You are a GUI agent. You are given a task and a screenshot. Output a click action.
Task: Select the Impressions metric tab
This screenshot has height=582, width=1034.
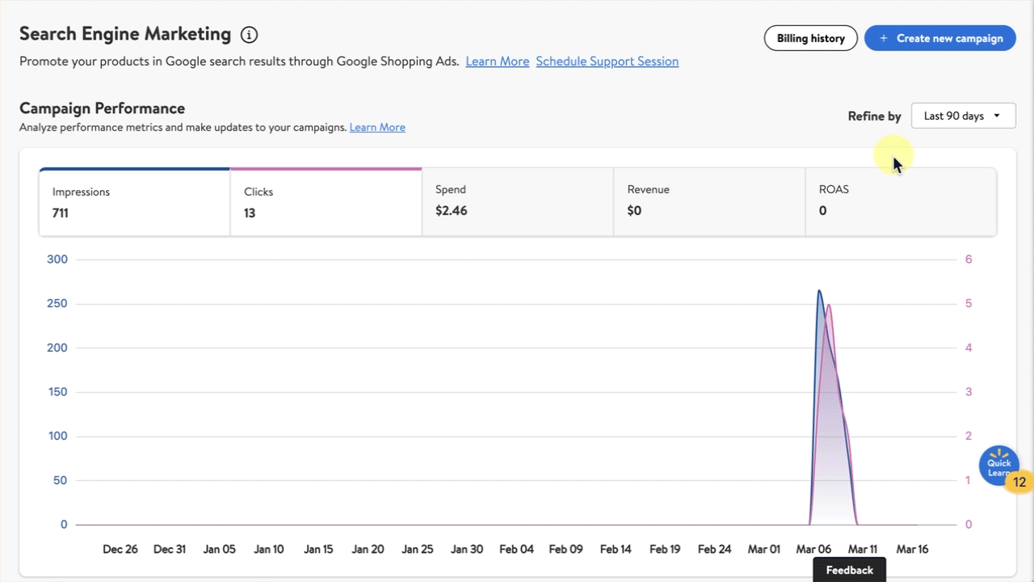pos(134,202)
